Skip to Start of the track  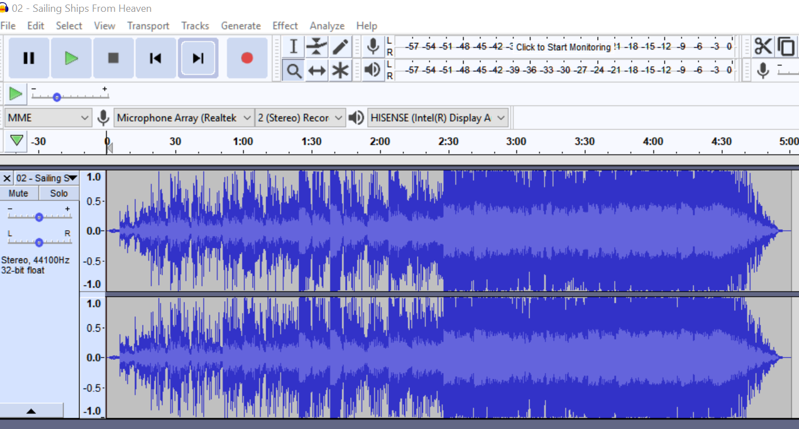pyautogui.click(x=156, y=58)
